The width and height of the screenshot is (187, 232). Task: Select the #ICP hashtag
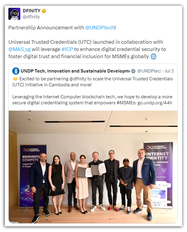click(67, 49)
